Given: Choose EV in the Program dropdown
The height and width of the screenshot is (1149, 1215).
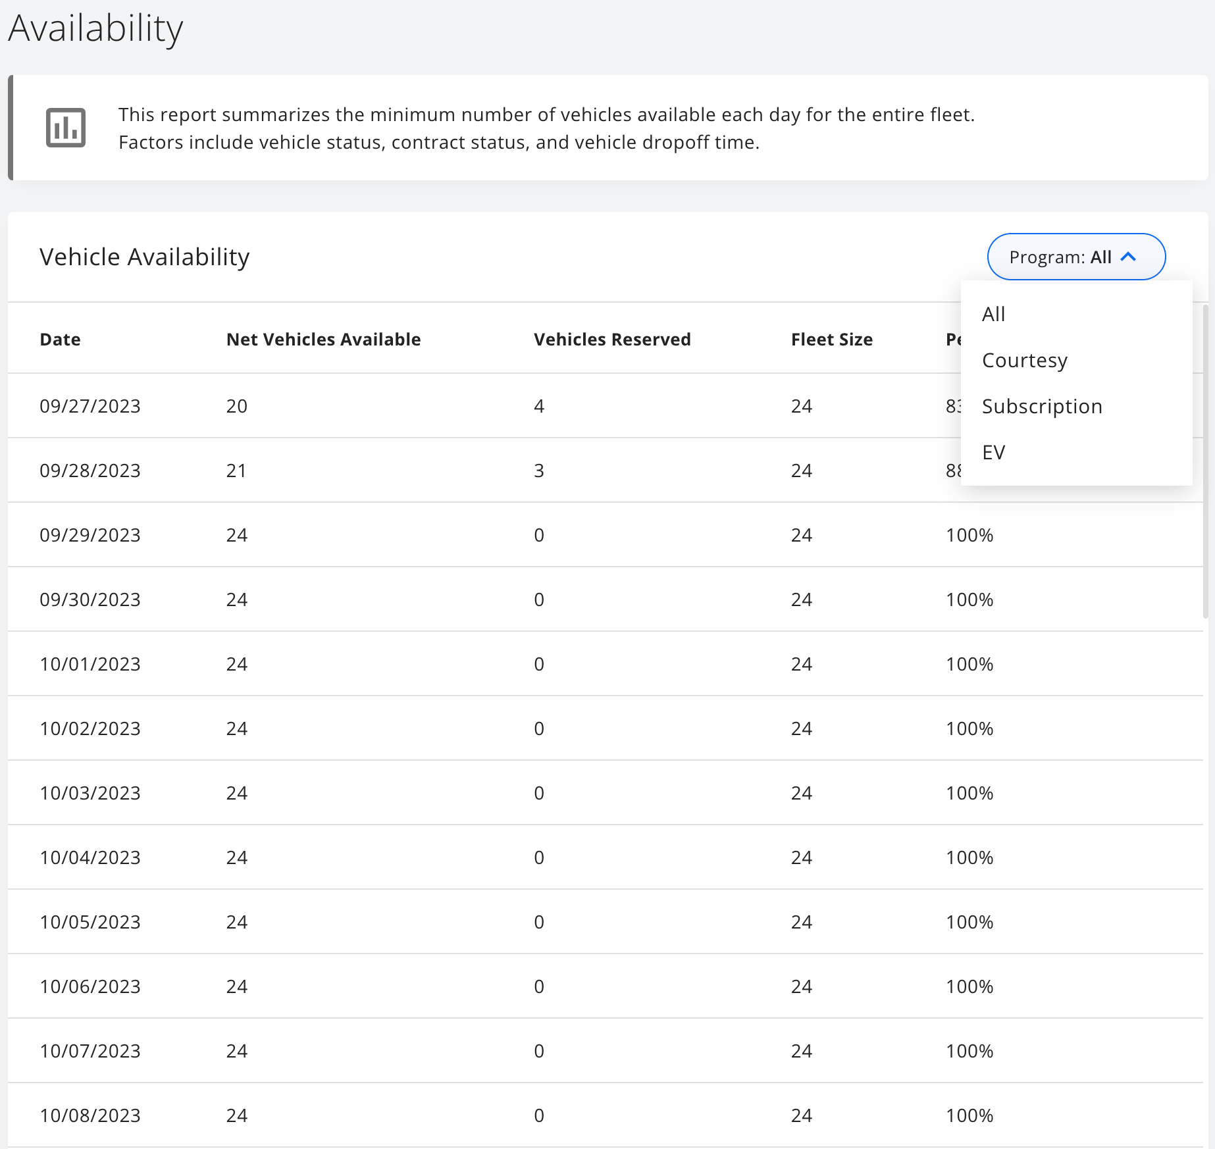Looking at the screenshot, I should (x=994, y=452).
